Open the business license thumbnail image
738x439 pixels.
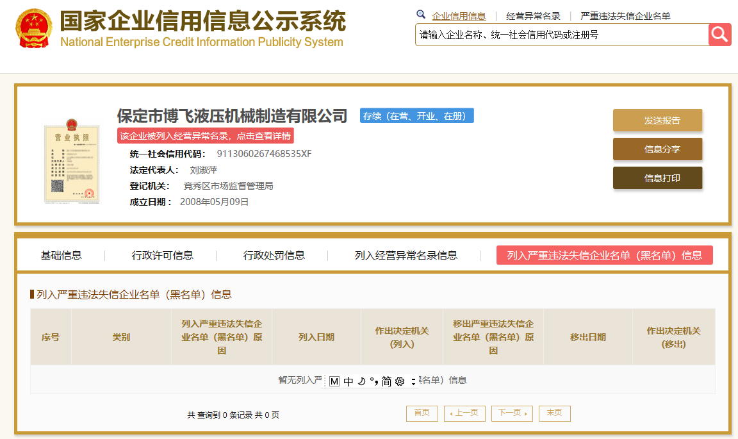click(x=72, y=161)
